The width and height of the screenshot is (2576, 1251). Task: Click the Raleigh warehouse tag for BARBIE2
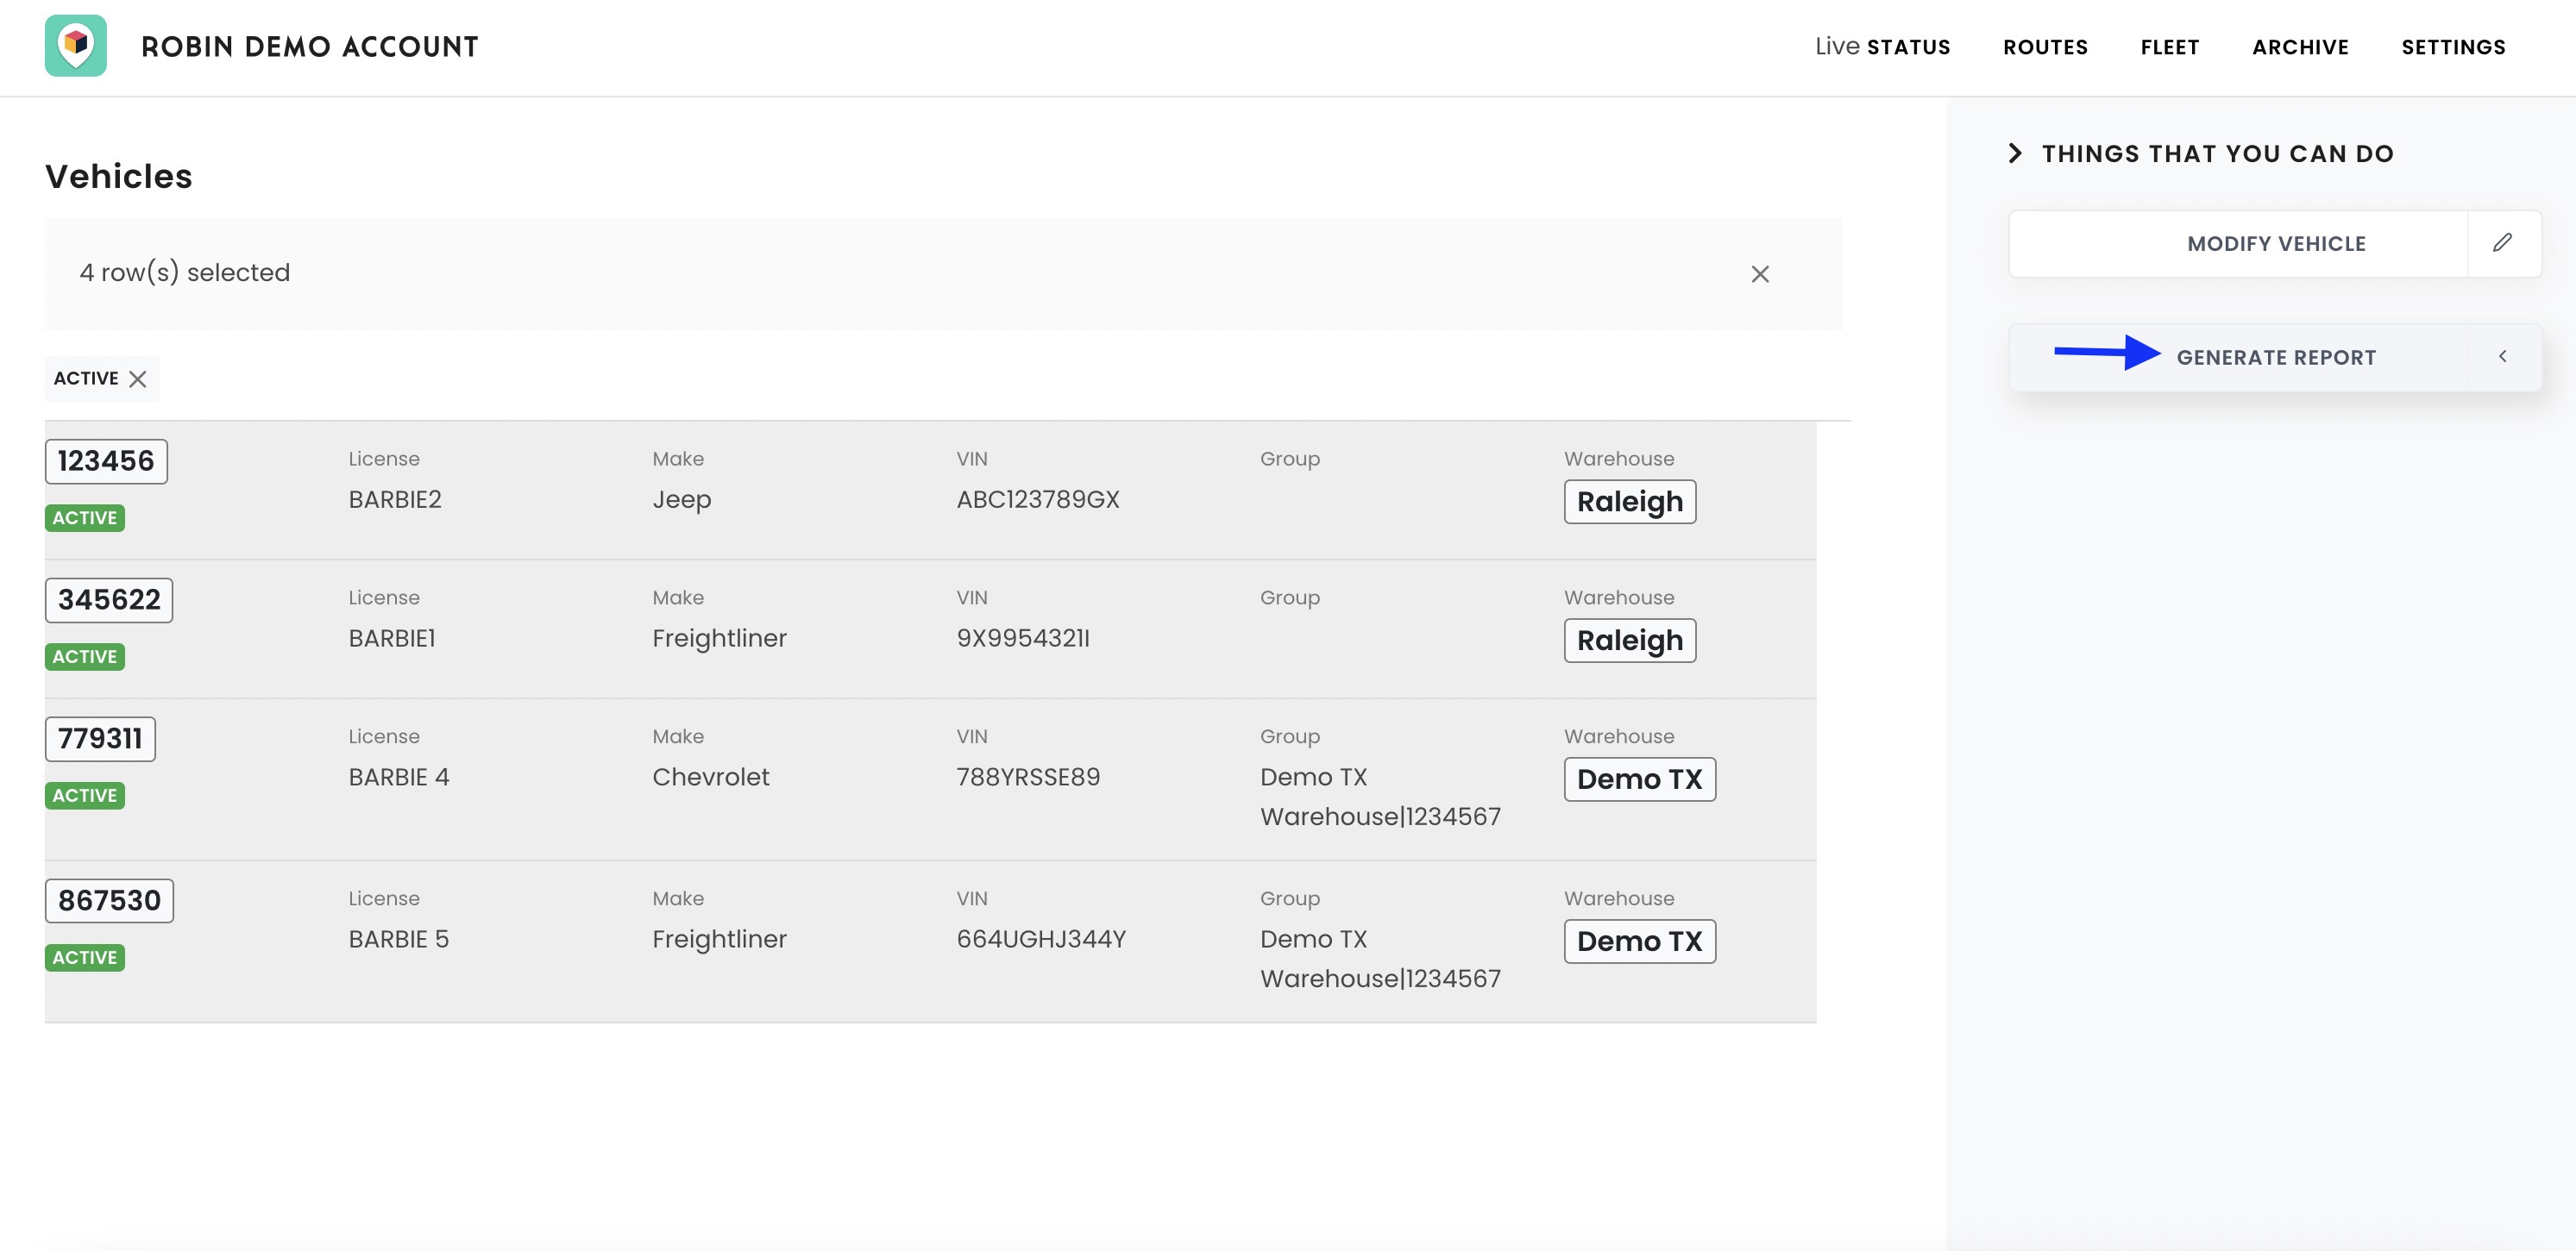(1629, 502)
